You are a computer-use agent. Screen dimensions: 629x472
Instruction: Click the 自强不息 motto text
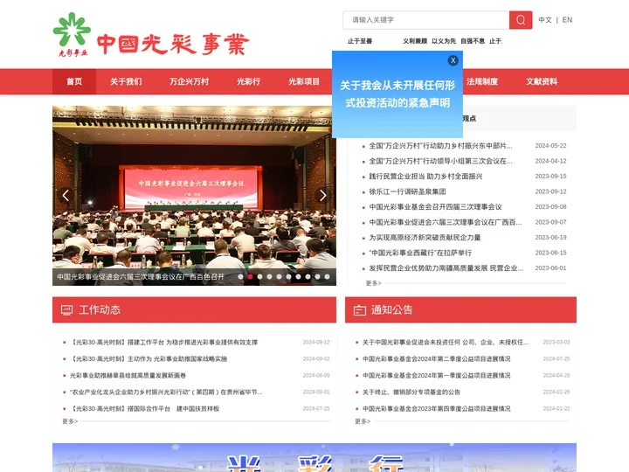click(473, 41)
